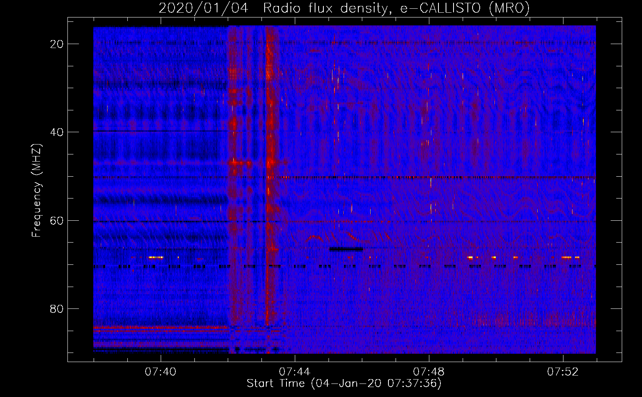
Task: Click the plot title "Radio flux density, e-CALLISTO (MRO)"
Action: [x=396, y=8]
